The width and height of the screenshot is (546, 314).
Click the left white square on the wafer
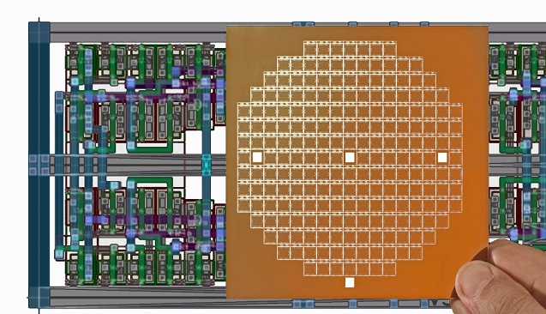(x=257, y=157)
